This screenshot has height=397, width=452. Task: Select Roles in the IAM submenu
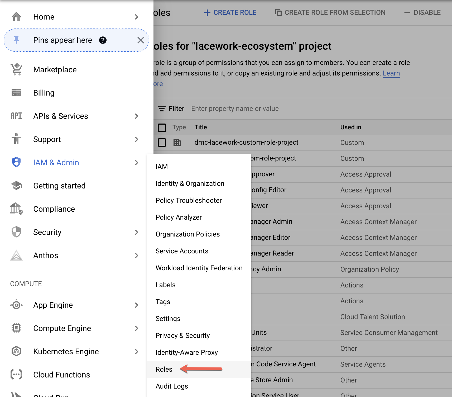(x=164, y=369)
